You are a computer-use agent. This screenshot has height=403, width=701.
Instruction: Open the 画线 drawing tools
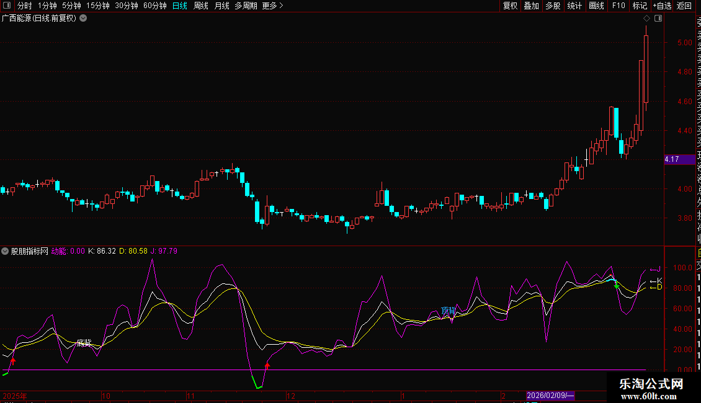pos(596,6)
